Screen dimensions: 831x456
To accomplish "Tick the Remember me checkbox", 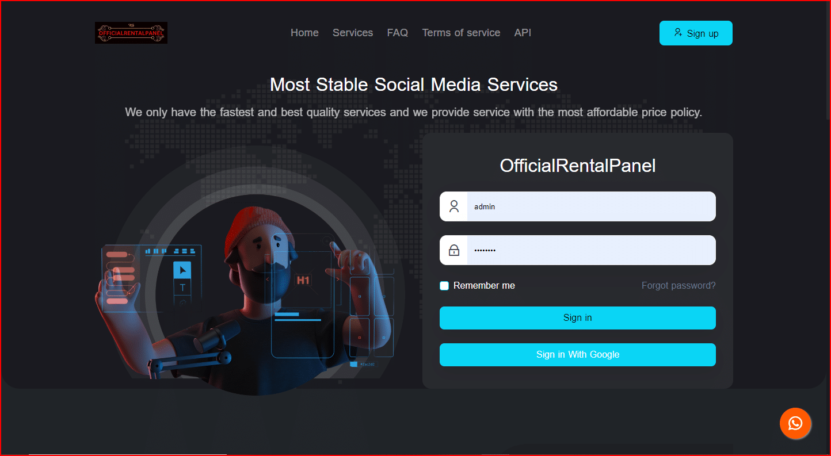I will 444,286.
